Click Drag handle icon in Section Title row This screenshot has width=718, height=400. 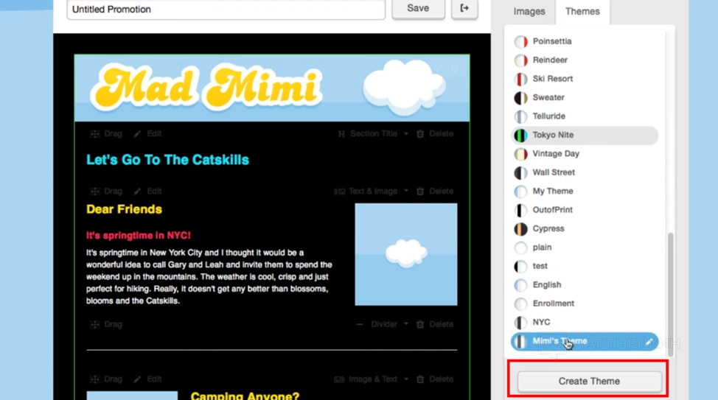(95, 133)
